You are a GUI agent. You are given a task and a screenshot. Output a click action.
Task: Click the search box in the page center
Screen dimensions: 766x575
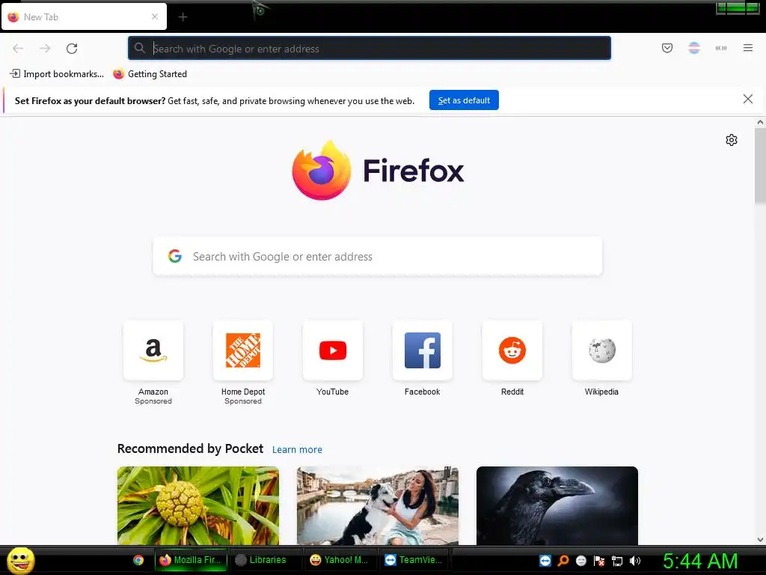pyautogui.click(x=377, y=257)
